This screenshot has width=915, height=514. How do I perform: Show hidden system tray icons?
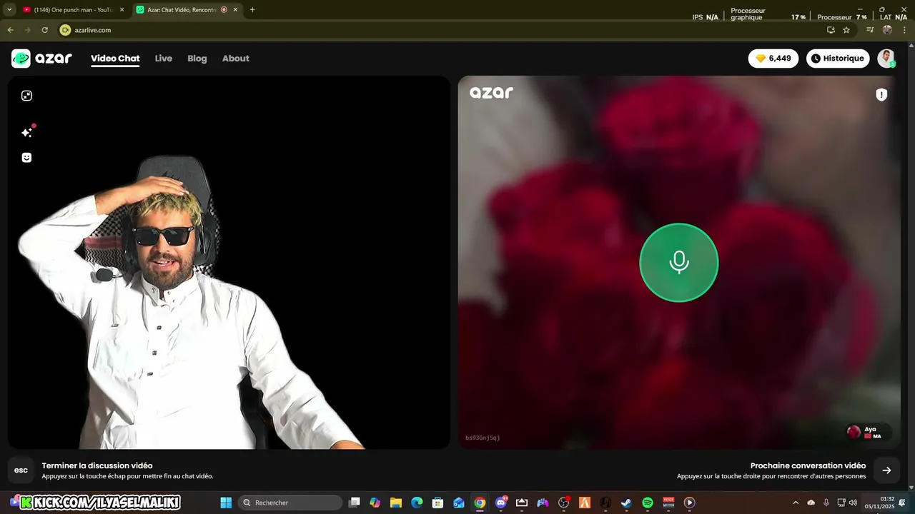click(796, 503)
